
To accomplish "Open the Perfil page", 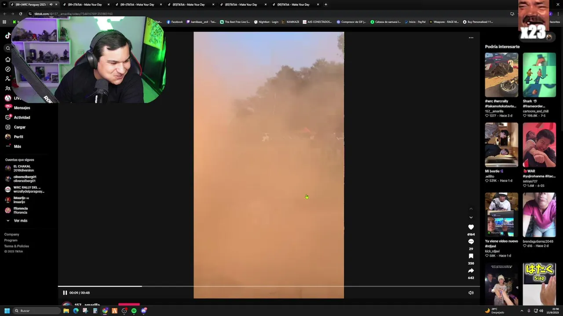I will [14, 137].
